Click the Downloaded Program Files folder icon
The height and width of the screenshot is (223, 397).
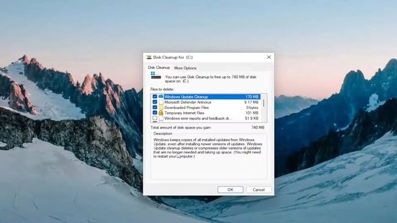click(161, 107)
